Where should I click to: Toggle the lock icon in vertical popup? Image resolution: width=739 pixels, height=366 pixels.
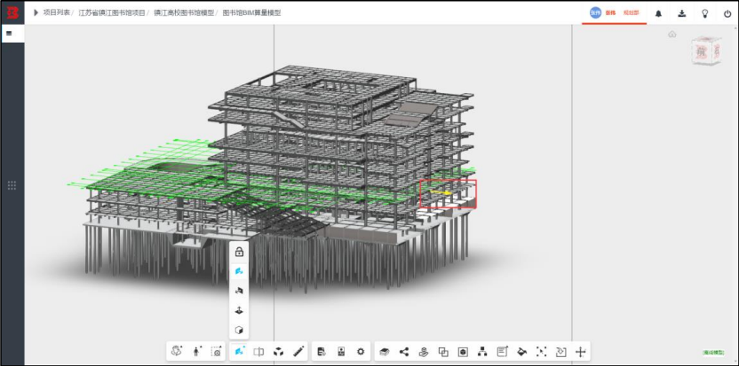point(239,252)
